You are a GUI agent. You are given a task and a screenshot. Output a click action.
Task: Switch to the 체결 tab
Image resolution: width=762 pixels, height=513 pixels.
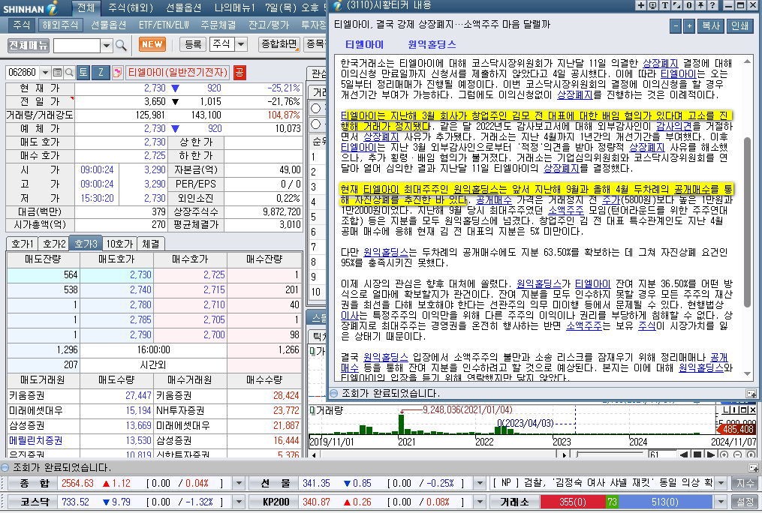pyautogui.click(x=151, y=244)
